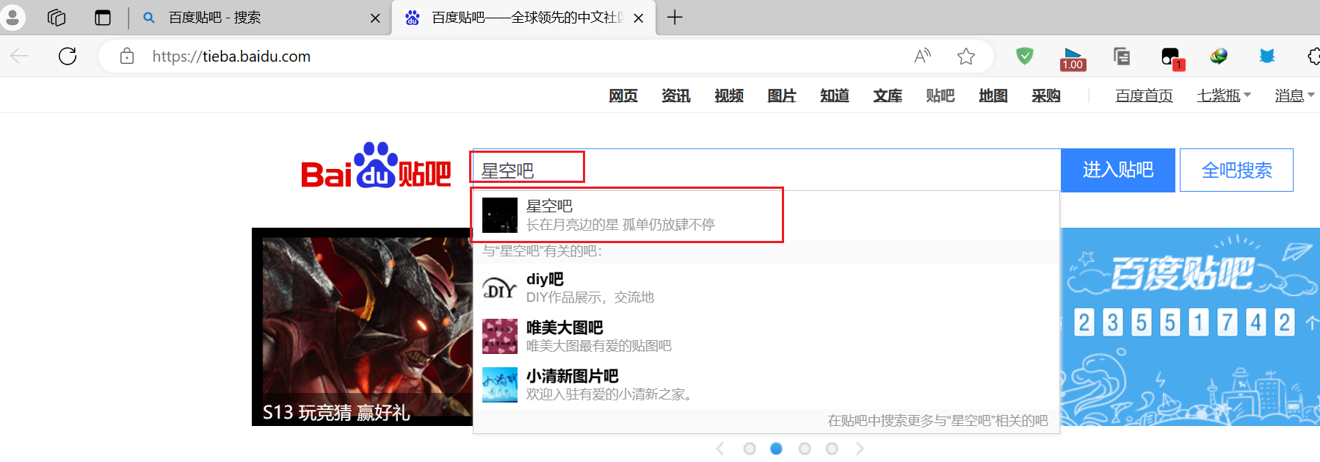Expand the 七紫瓶 user dropdown
This screenshot has height=462, width=1320.
point(1224,95)
